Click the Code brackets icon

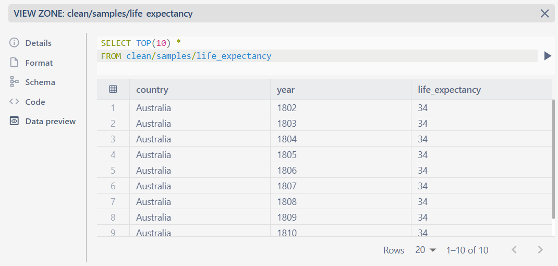pos(14,102)
